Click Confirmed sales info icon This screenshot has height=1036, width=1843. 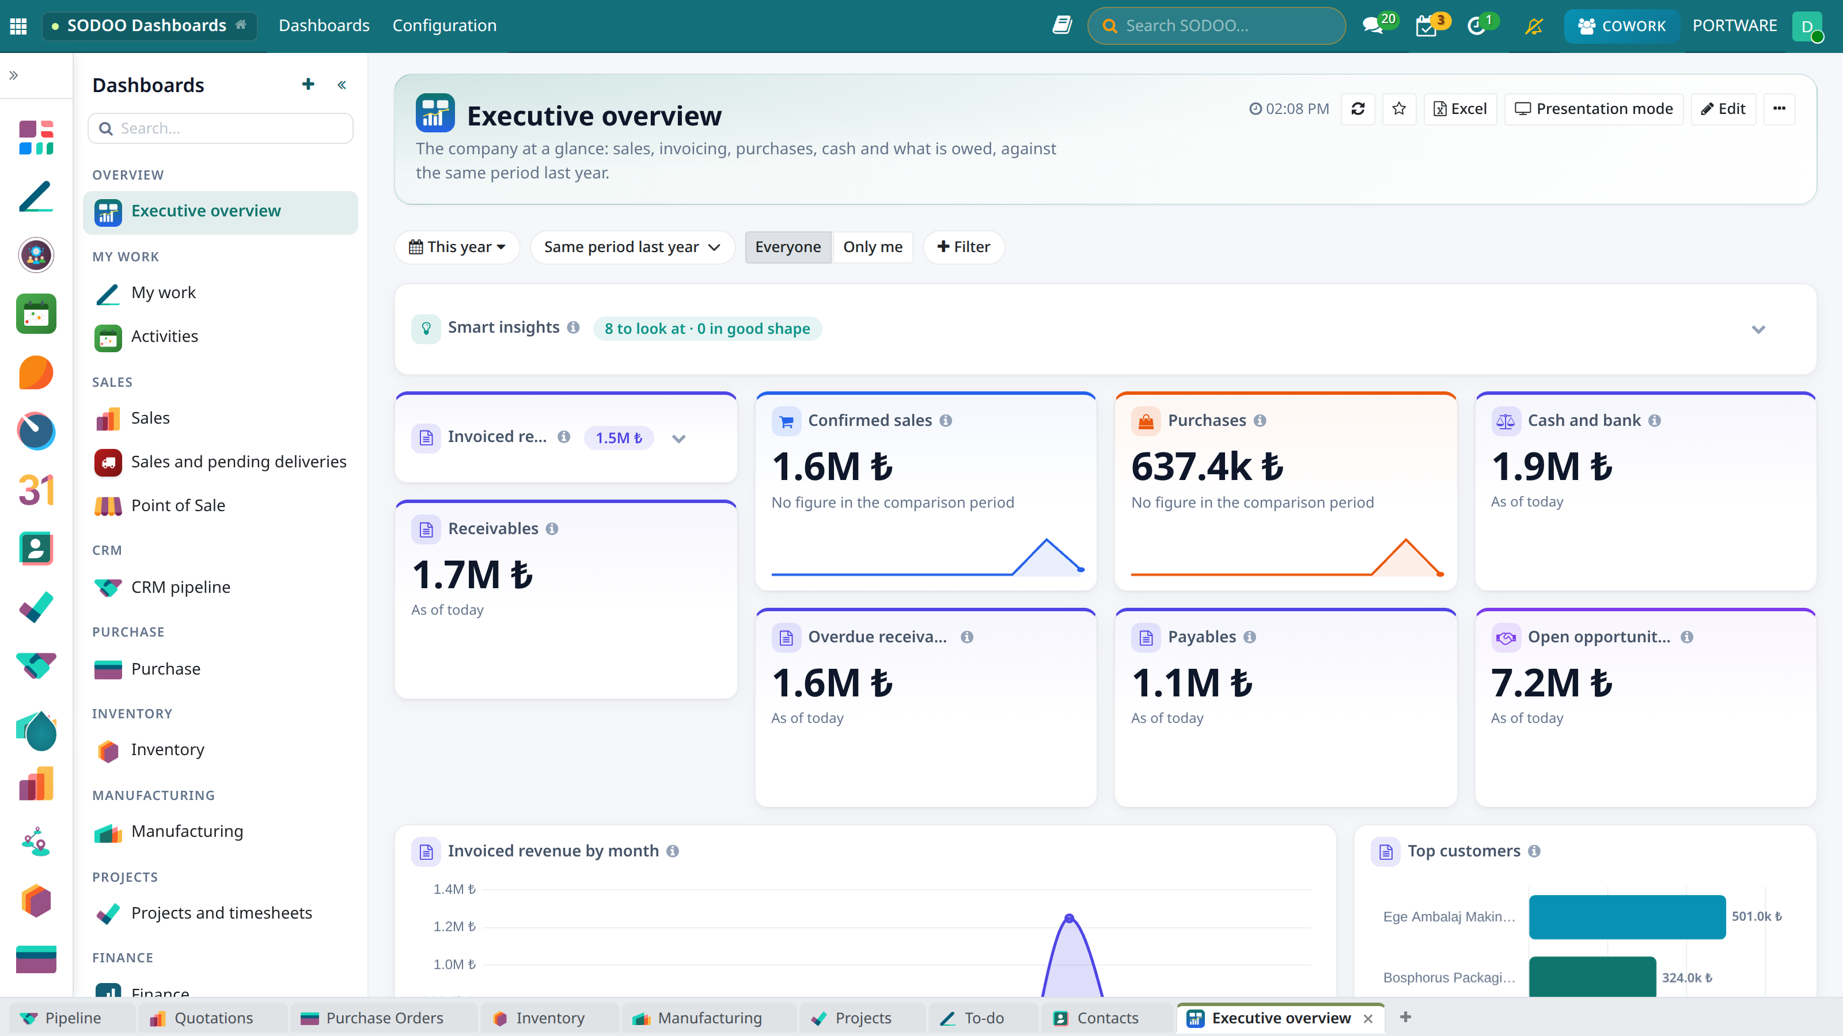pos(946,420)
